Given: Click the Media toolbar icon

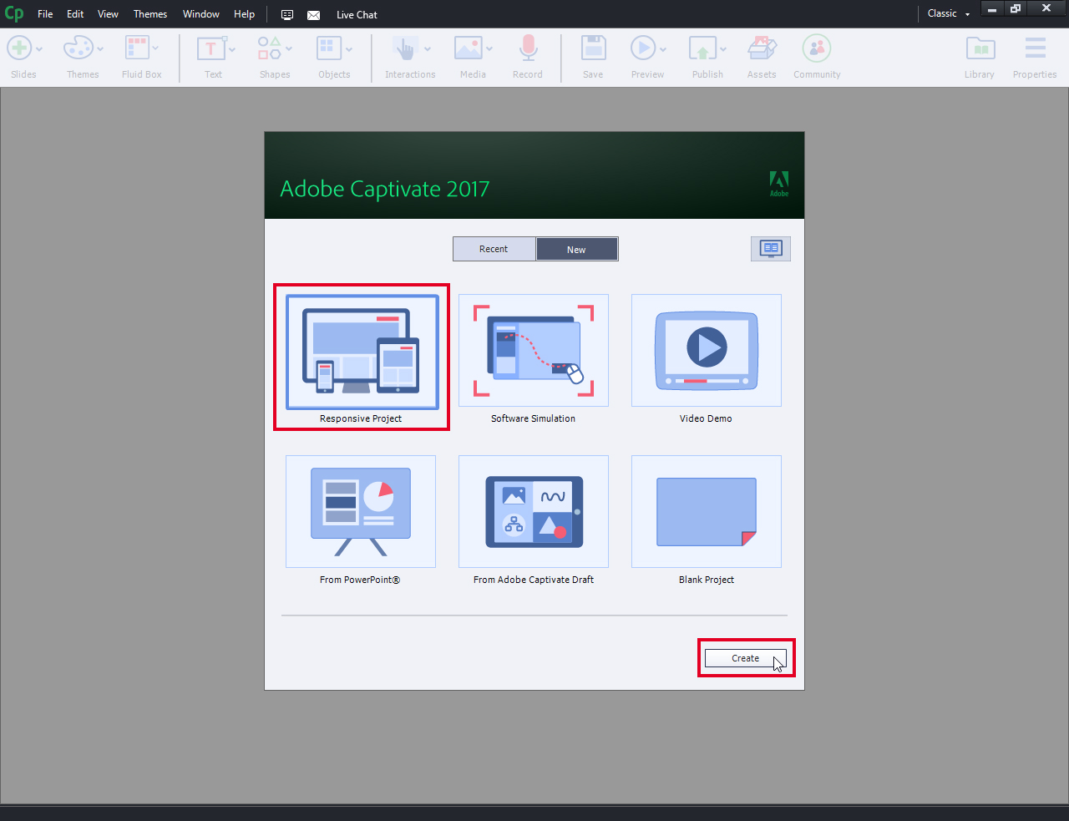Looking at the screenshot, I should 468,48.
